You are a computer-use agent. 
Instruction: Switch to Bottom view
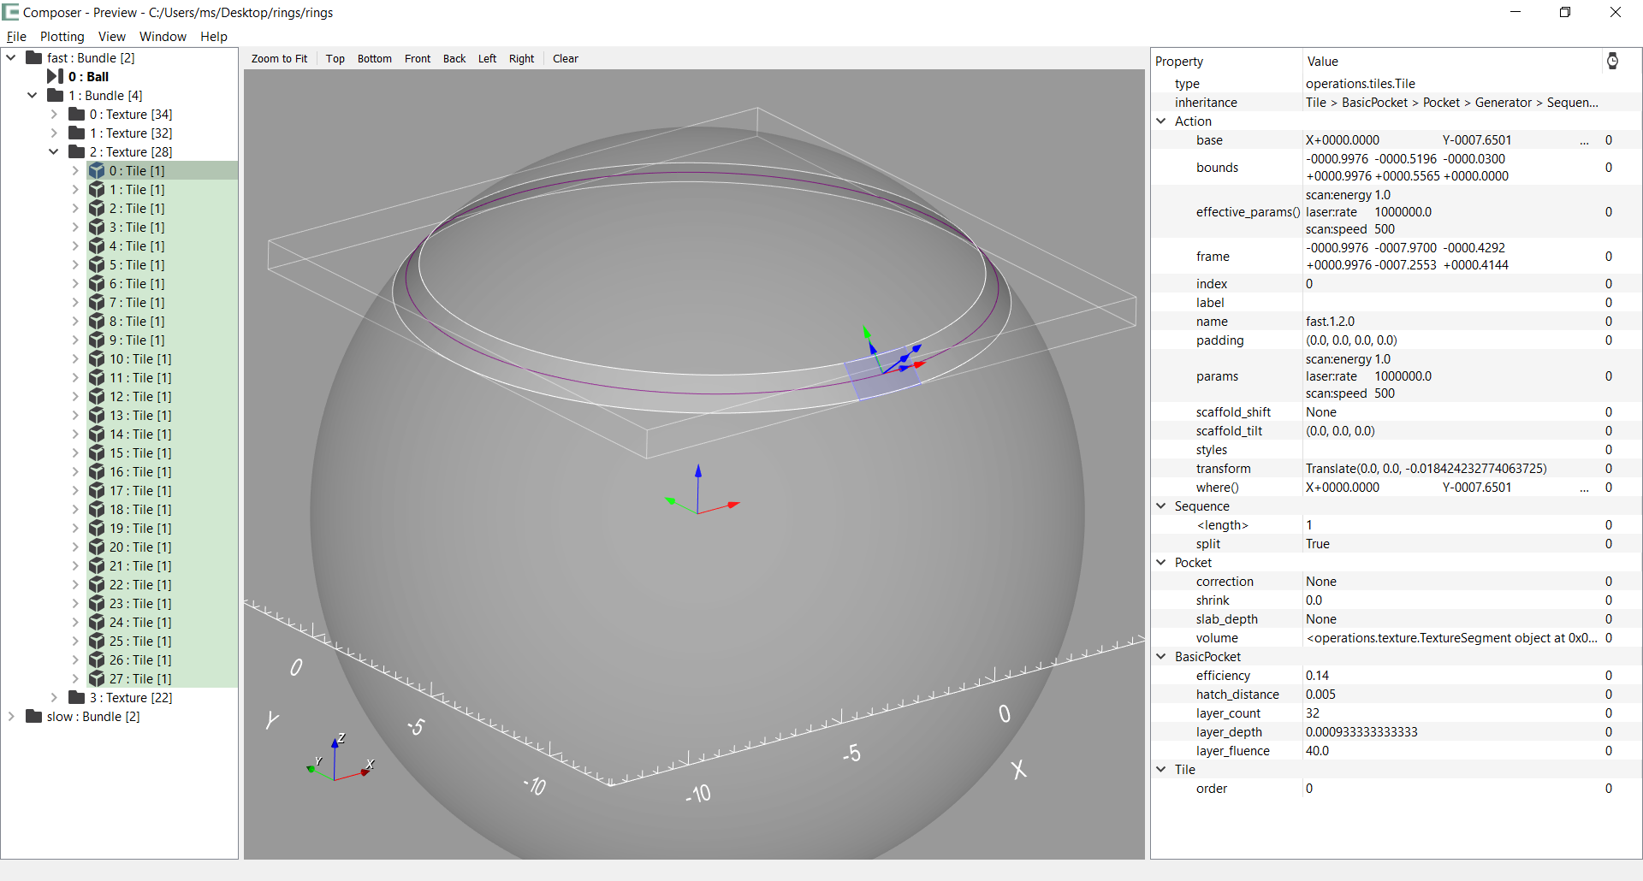375,58
